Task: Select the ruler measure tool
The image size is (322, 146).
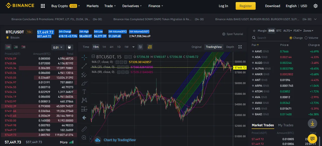Action: (84, 129)
